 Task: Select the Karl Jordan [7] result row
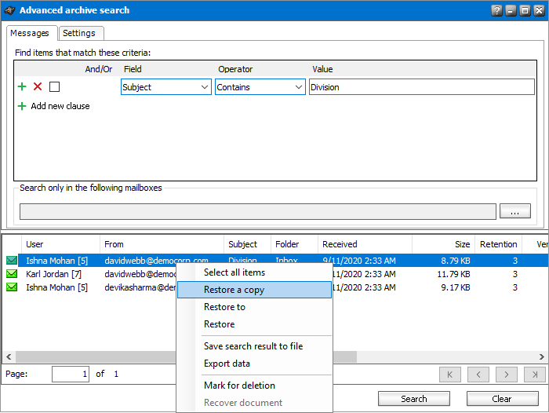(55, 274)
